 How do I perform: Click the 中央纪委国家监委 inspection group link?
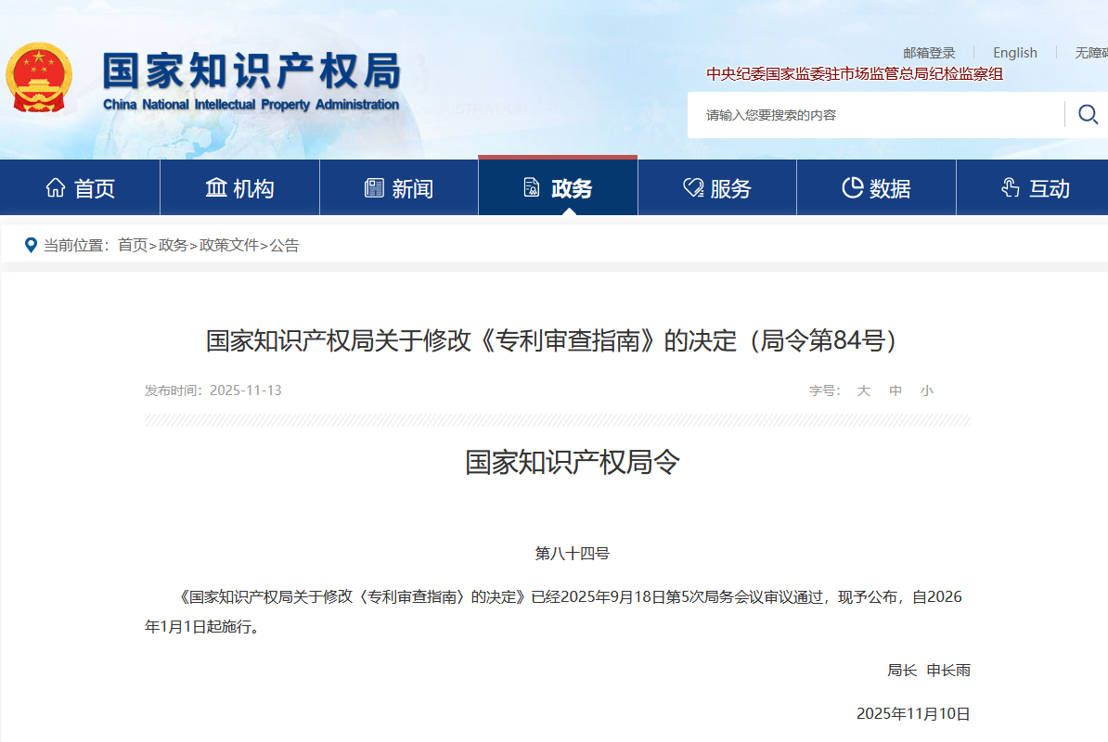point(854,74)
